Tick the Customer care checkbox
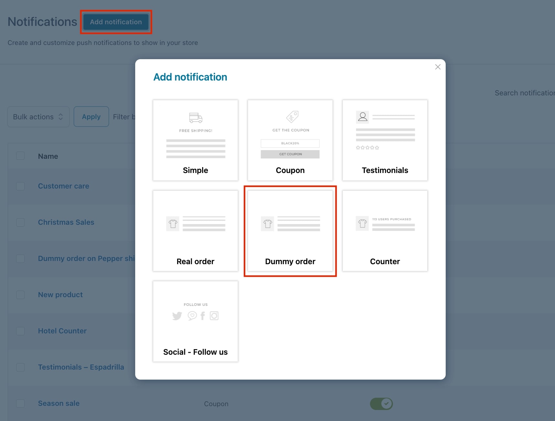This screenshot has height=421, width=555. (x=20, y=186)
